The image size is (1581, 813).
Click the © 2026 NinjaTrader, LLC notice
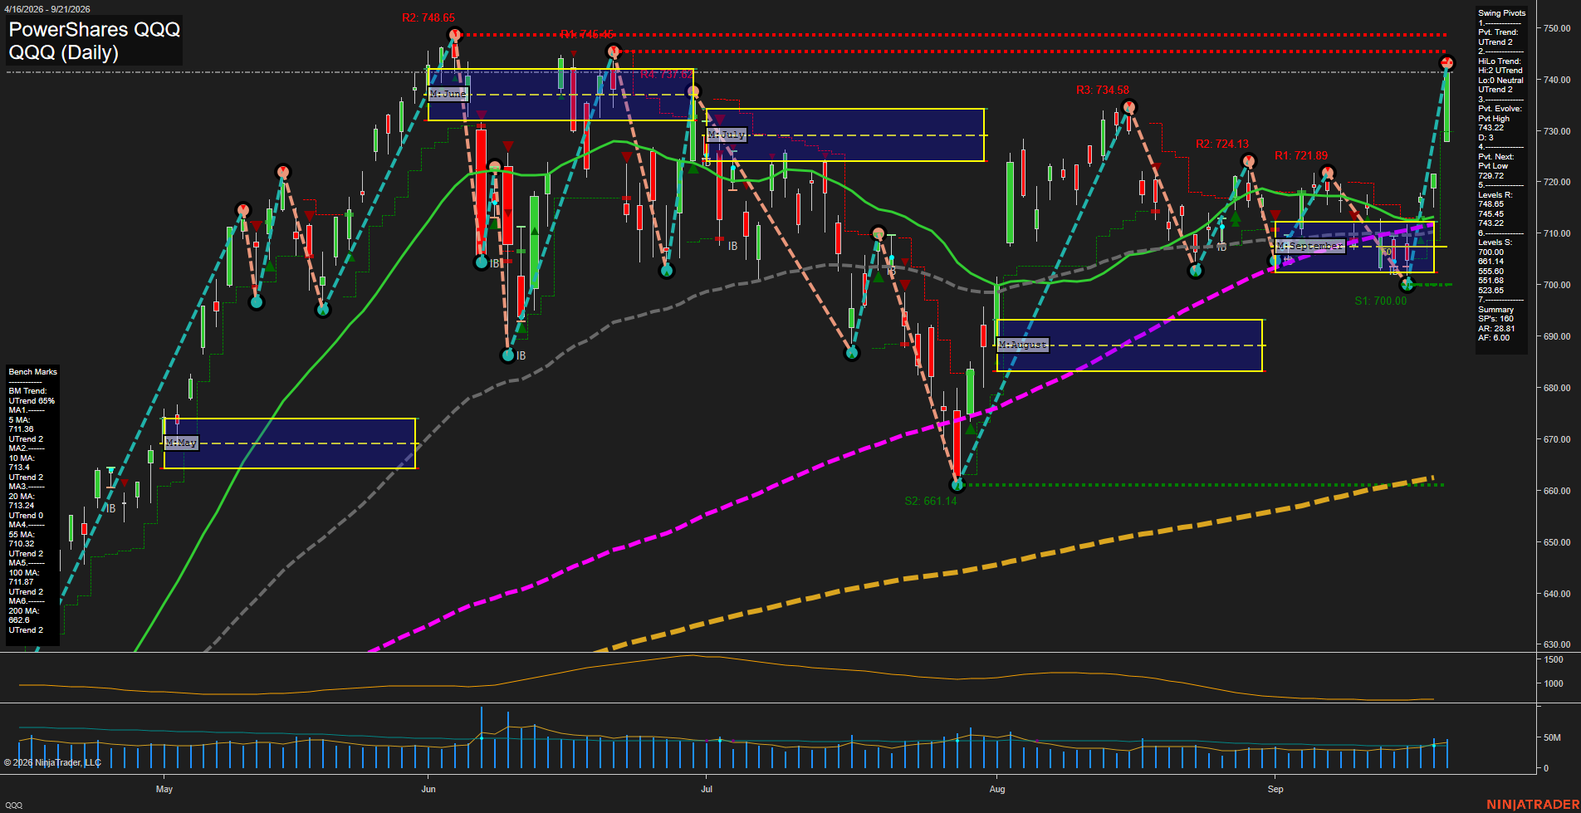52,762
